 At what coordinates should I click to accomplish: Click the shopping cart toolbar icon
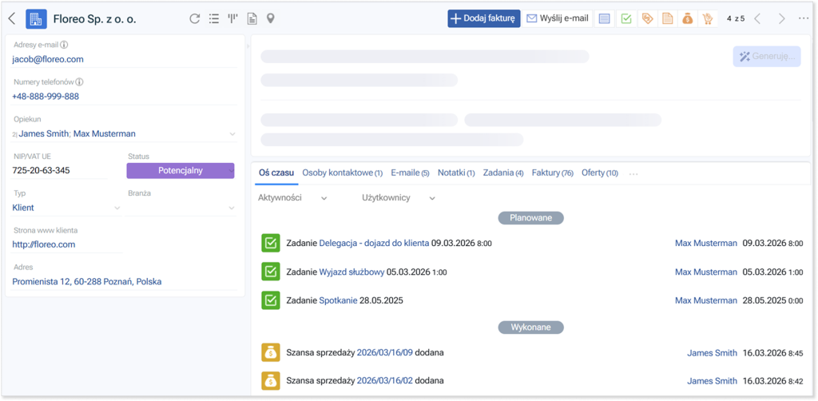(707, 19)
